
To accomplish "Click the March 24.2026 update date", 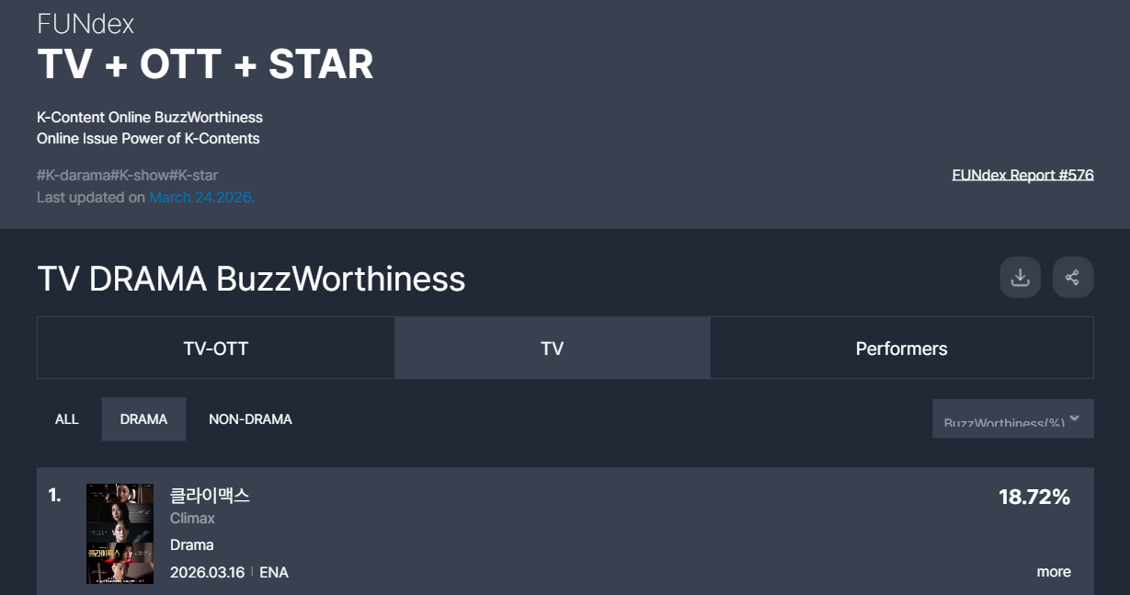I will click(x=201, y=198).
